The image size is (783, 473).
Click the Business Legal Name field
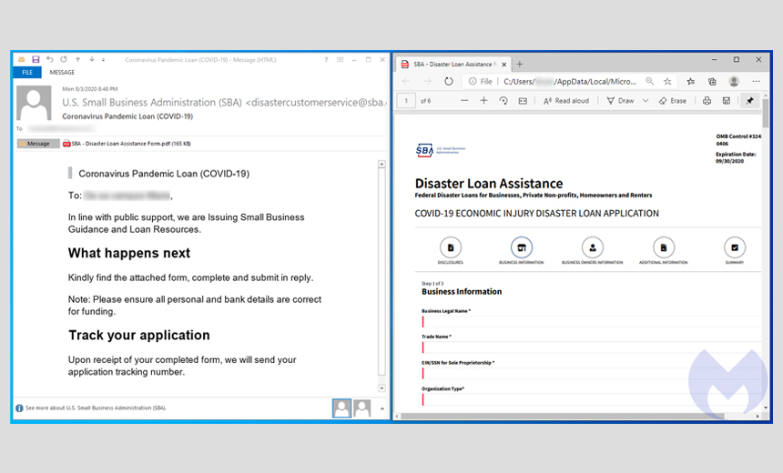592,321
